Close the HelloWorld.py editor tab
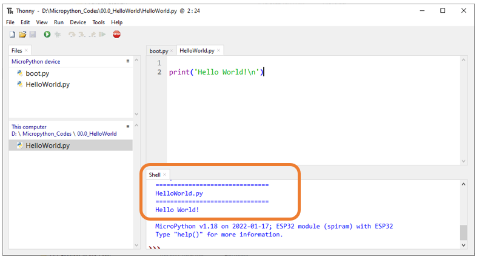The height and width of the screenshot is (260, 479). click(x=219, y=50)
